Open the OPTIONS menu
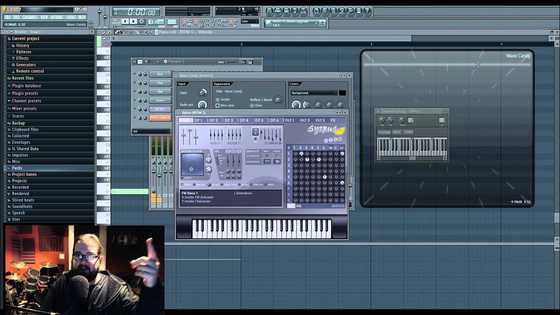This screenshot has width=560, height=315. coord(57,17)
